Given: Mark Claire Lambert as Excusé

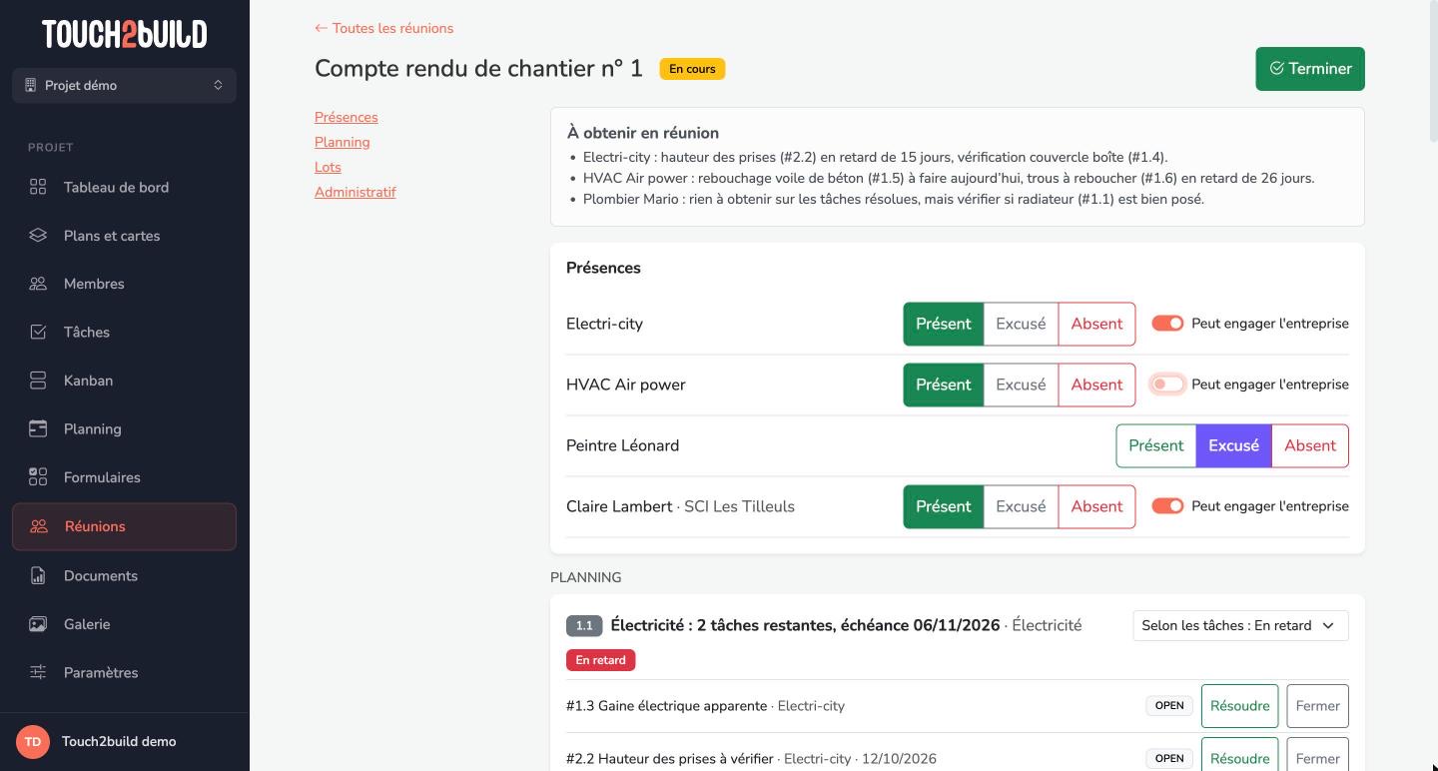Looking at the screenshot, I should coord(1021,506).
